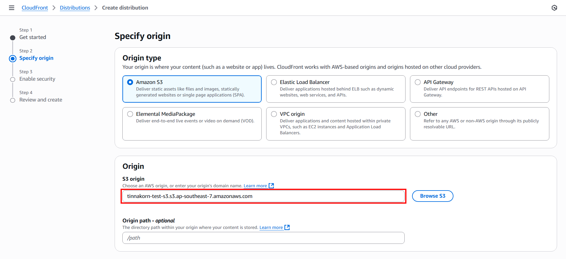Click external link icon beside S3 origin Learn more

pyautogui.click(x=271, y=186)
